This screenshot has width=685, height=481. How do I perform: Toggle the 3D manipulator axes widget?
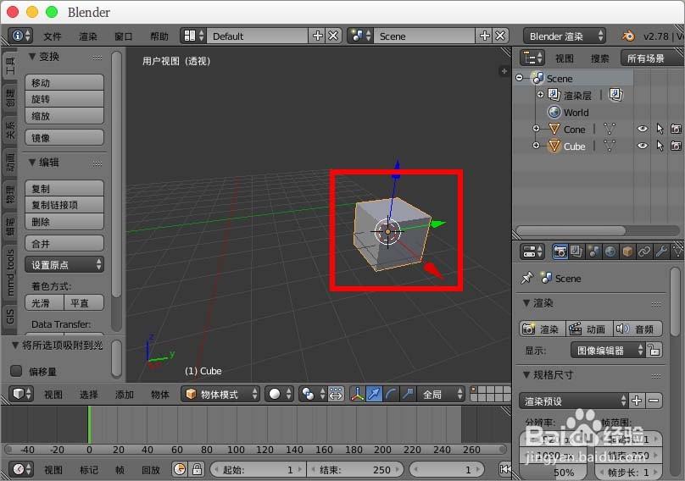point(357,394)
